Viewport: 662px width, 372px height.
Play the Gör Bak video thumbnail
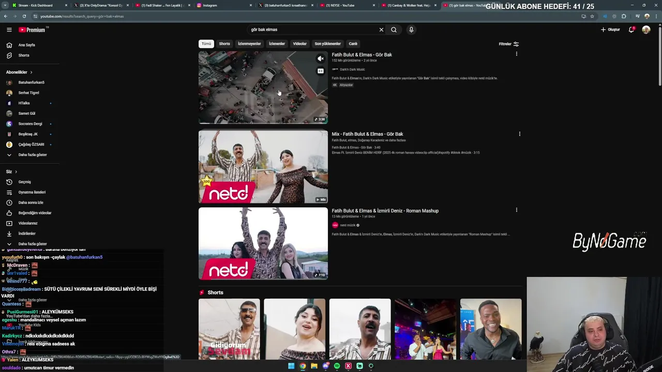(x=263, y=87)
